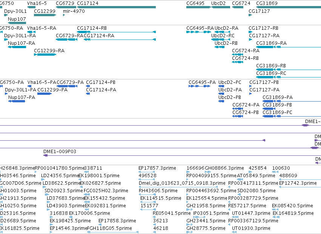This screenshot has width=321, height=234.
Task: Click the UbcD2-RA transcript label
Action: (226, 28)
